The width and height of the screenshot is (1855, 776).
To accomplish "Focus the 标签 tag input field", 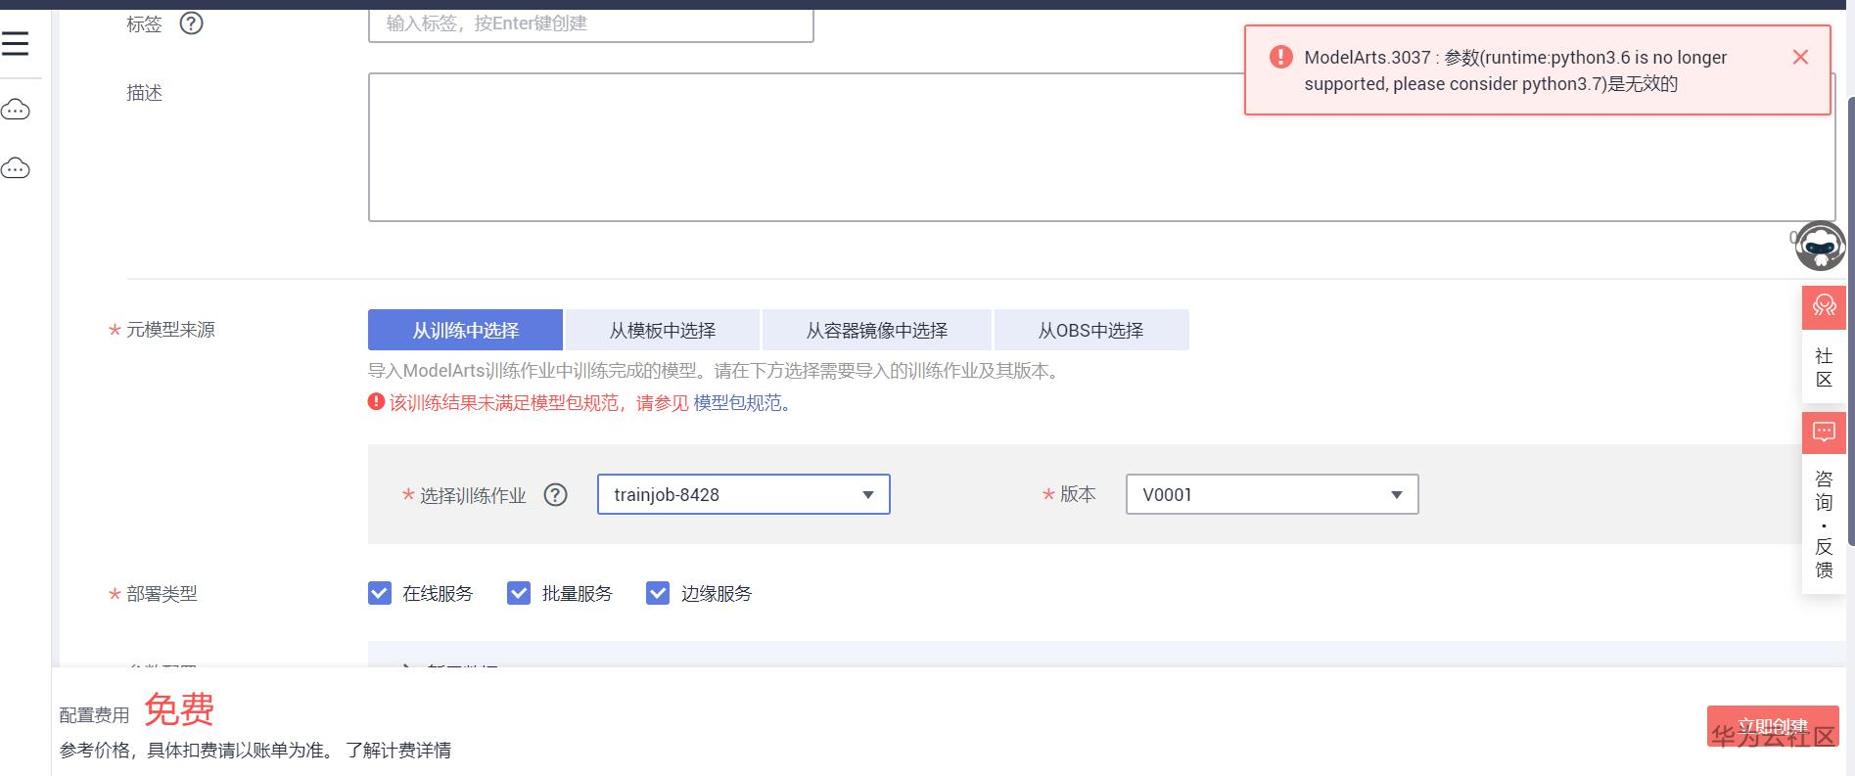I will [591, 23].
